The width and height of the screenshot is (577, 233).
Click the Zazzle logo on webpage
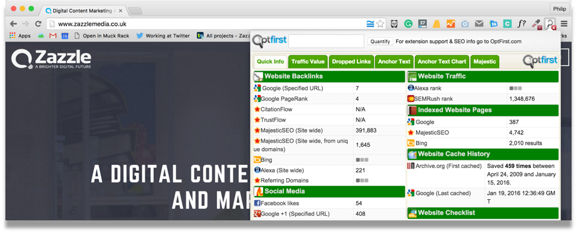click(51, 59)
